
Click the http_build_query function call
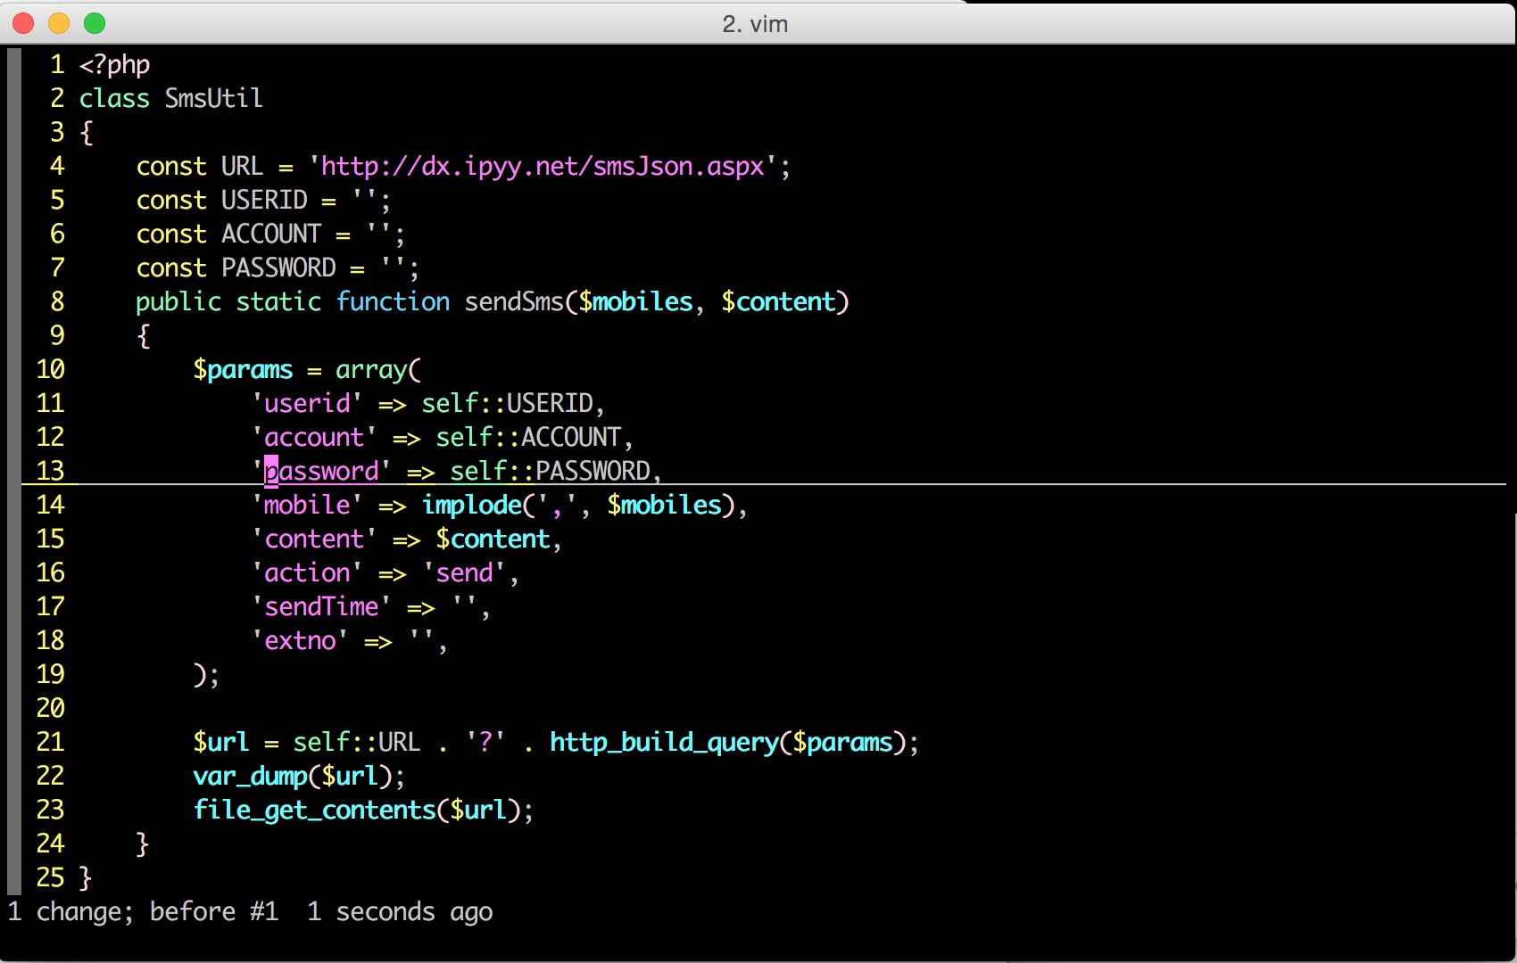point(664,743)
